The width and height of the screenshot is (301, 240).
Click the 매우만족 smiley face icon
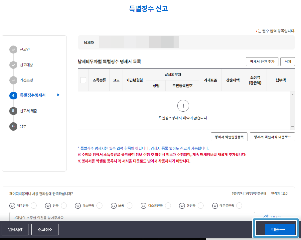point(12,206)
